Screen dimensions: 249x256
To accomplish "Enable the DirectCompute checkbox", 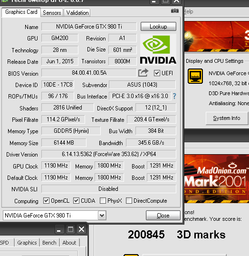I will (x=129, y=200).
